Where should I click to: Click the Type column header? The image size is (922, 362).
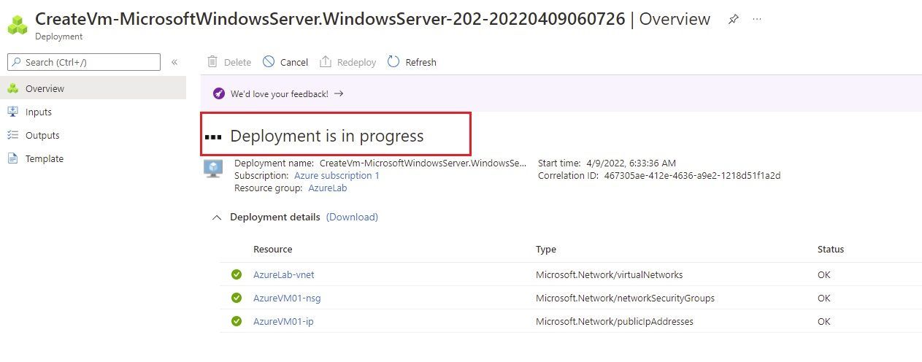coord(546,249)
